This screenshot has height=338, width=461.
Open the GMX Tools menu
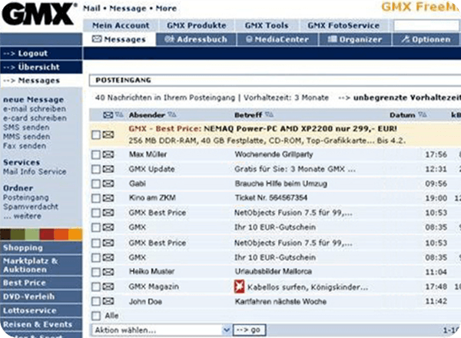tap(267, 25)
